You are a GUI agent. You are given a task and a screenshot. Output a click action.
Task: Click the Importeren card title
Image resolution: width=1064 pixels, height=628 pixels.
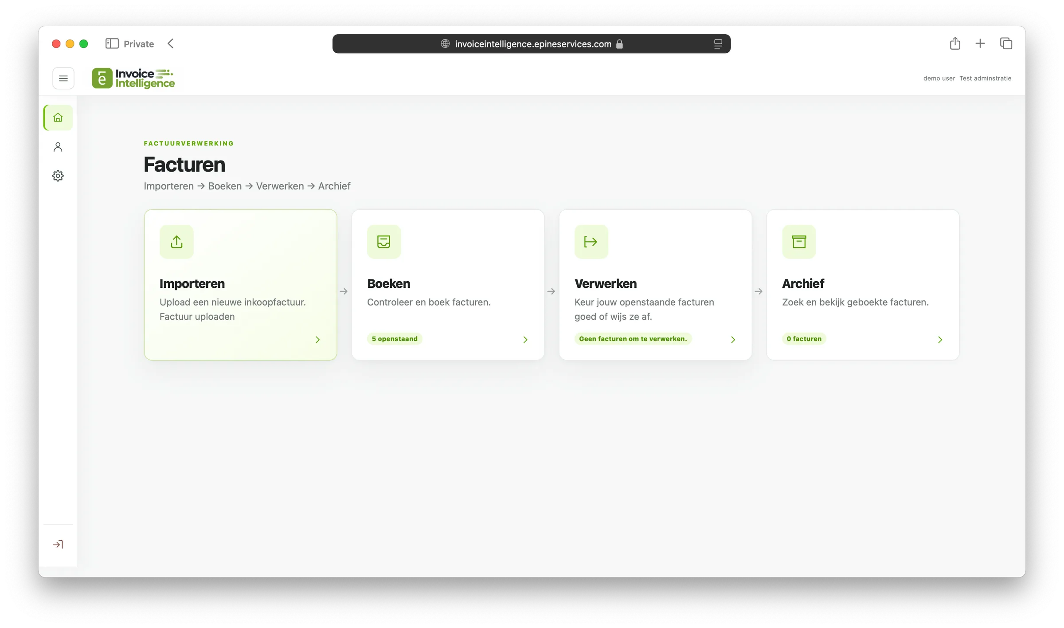(x=192, y=284)
